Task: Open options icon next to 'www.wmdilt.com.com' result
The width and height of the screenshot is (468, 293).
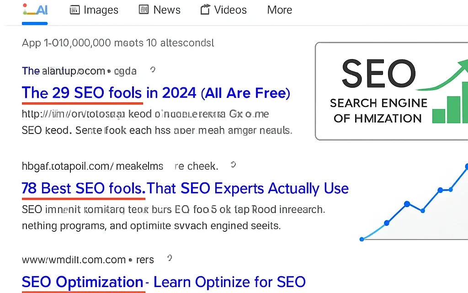Action: pos(170,258)
